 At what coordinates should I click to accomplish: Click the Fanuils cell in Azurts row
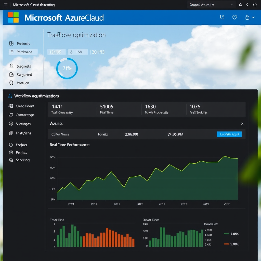pos(103,134)
